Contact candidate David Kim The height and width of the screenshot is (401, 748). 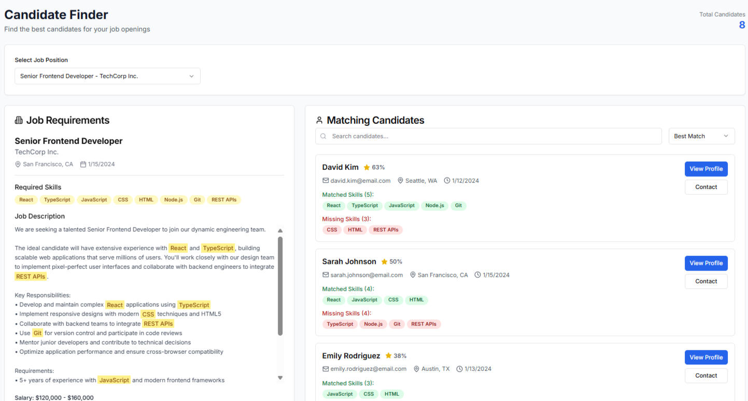[x=705, y=187]
